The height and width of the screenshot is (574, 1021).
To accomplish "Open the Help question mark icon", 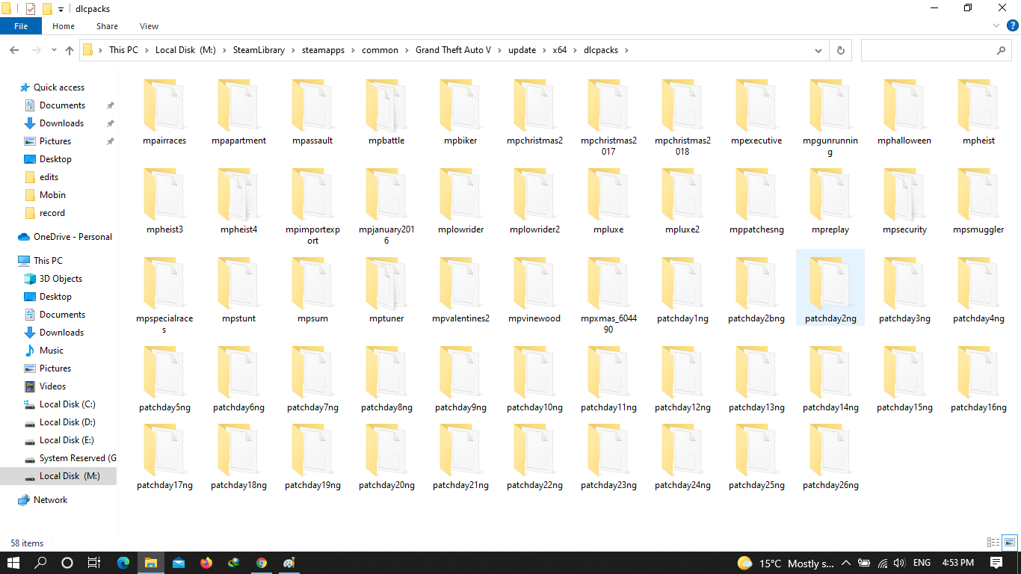I will tap(1013, 25).
